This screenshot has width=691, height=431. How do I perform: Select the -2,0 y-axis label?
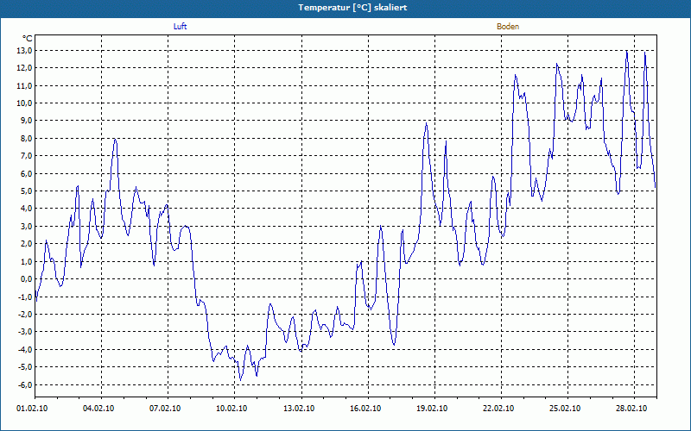coord(25,315)
